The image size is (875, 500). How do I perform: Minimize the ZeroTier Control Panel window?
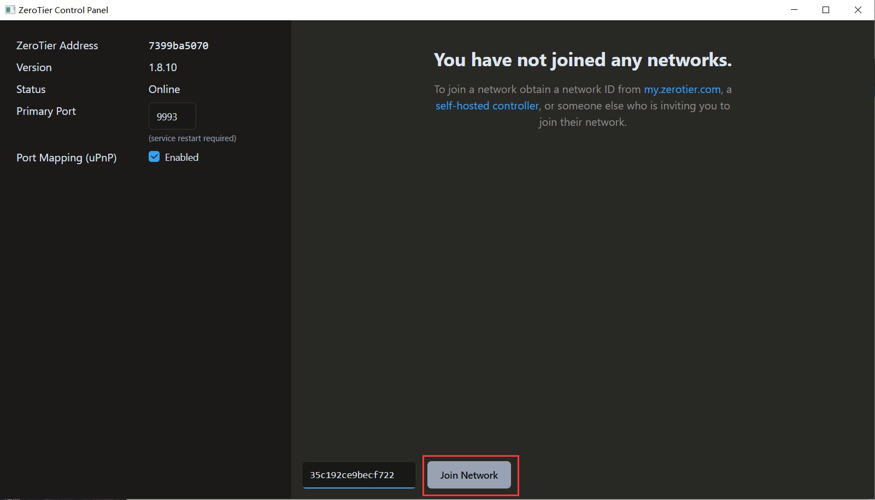[x=794, y=10]
